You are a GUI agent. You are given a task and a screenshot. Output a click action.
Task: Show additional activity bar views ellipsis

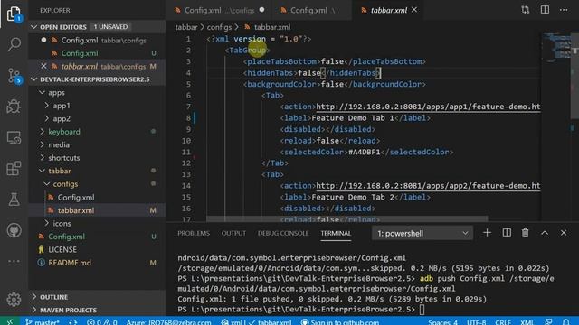pos(14,261)
